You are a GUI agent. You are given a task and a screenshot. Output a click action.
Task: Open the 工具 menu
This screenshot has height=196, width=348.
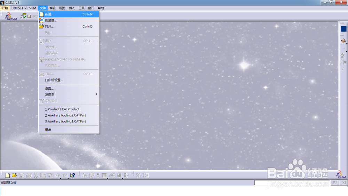(x=81, y=8)
